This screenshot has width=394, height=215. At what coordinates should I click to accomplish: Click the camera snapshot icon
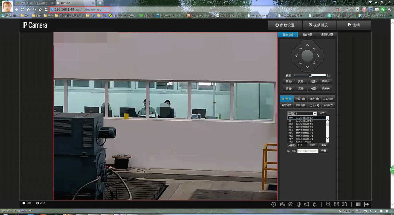pyautogui.click(x=291, y=204)
